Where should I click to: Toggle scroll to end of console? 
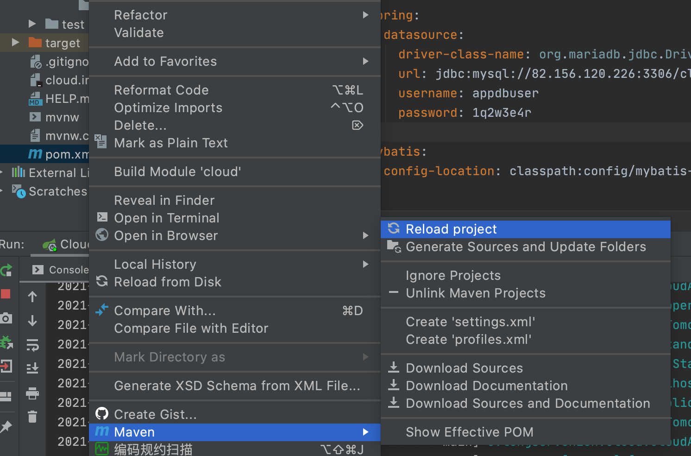tap(32, 368)
